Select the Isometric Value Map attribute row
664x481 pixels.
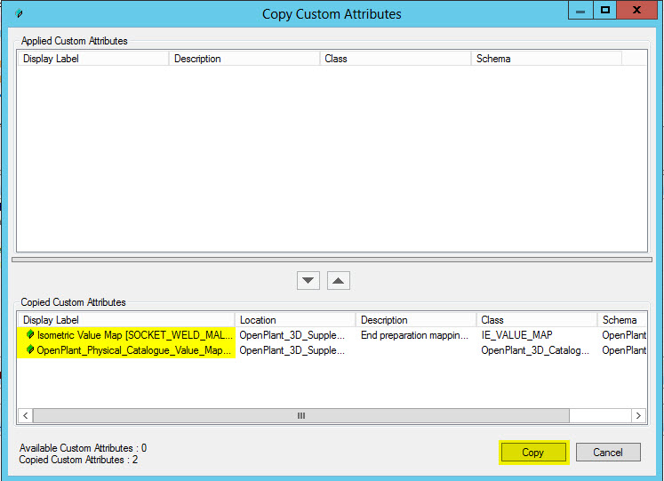[133, 335]
